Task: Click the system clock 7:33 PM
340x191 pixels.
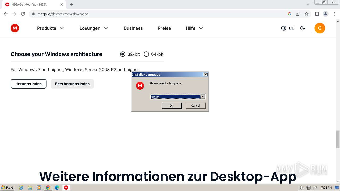Action: click(326, 188)
